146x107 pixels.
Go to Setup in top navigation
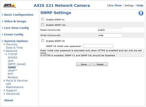point(129,5)
